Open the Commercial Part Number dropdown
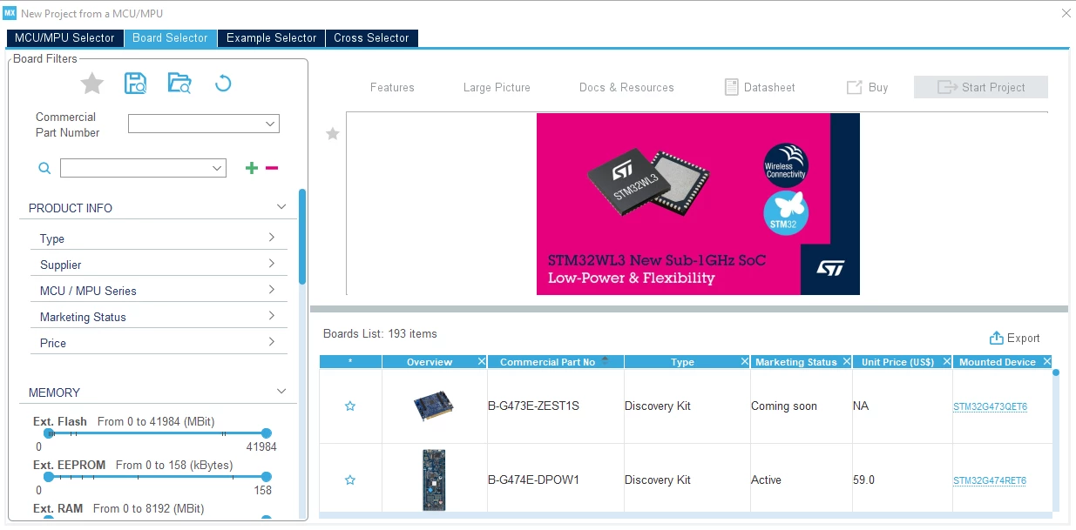 coord(204,124)
